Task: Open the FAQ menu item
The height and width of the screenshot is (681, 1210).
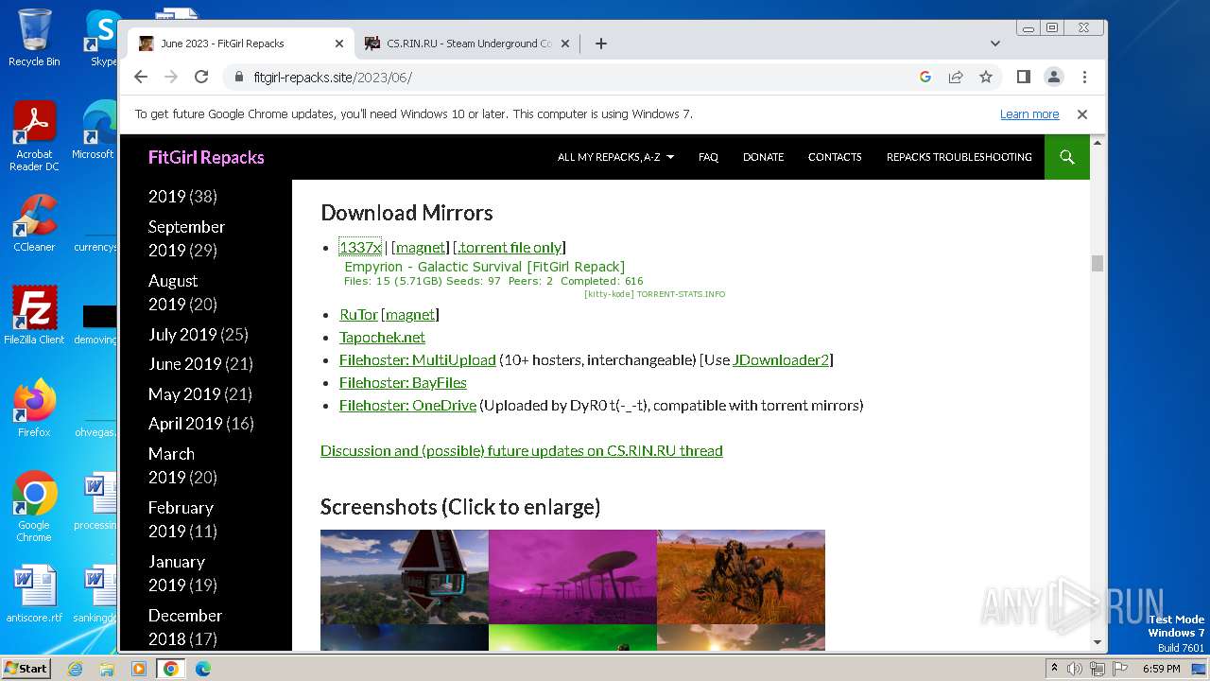Action: [x=708, y=157]
